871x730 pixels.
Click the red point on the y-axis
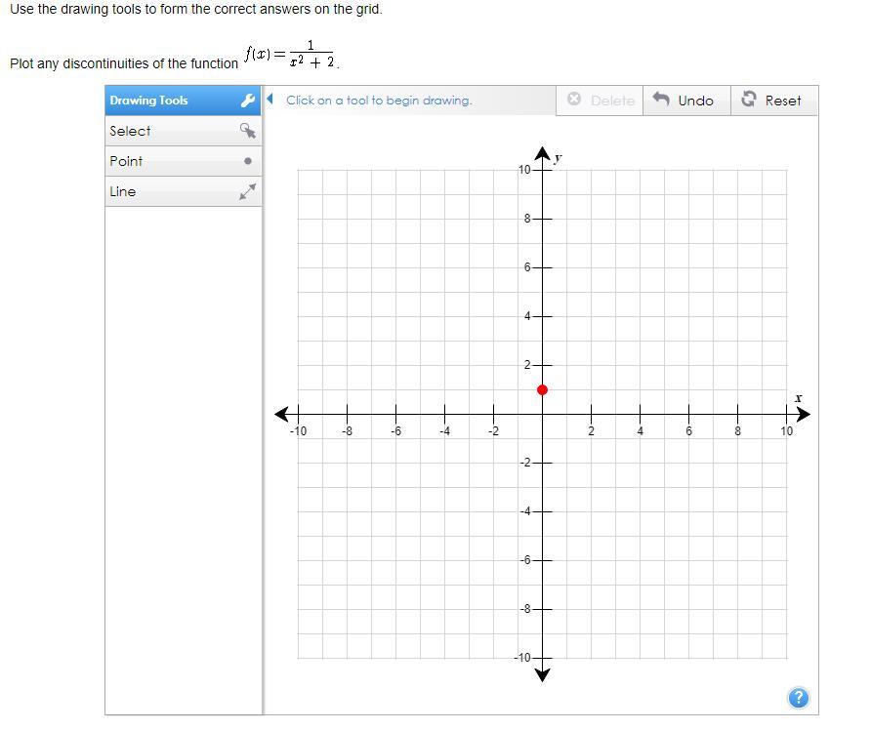(x=542, y=390)
